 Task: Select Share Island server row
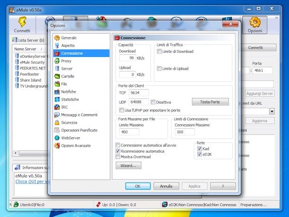(30, 80)
